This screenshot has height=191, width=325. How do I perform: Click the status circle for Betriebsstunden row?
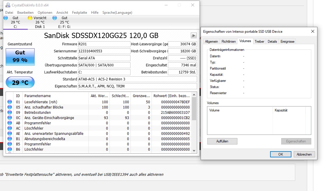pos(10,113)
